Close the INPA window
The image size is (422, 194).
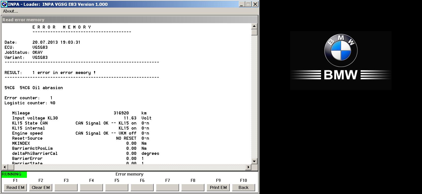[255, 4]
